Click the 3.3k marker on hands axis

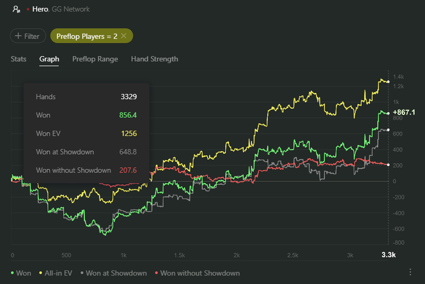coord(388,255)
